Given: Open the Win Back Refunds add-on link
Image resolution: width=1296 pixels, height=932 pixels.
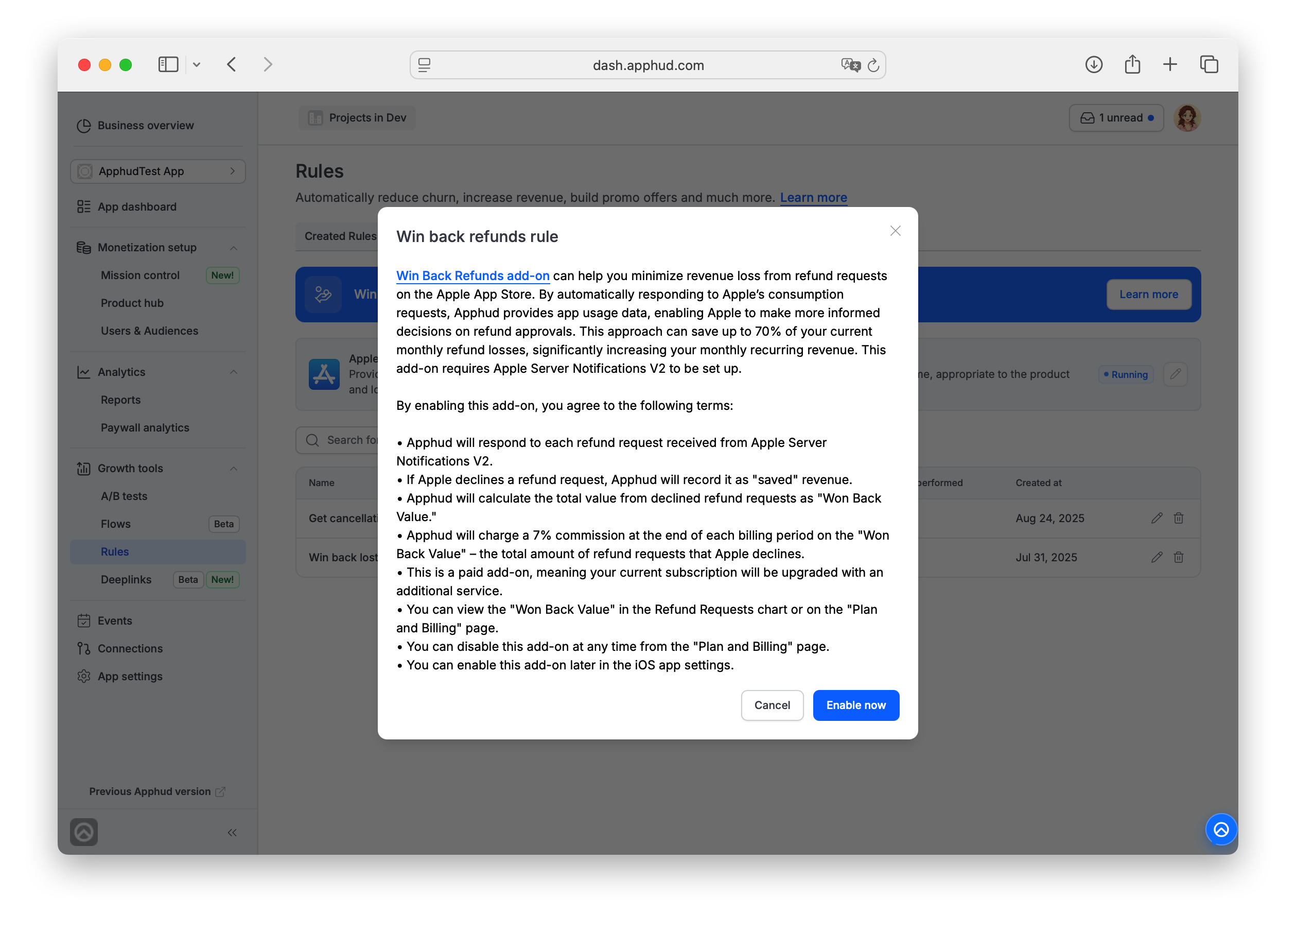Looking at the screenshot, I should (x=472, y=275).
